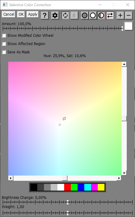Click the white circle icon

click(93, 15)
